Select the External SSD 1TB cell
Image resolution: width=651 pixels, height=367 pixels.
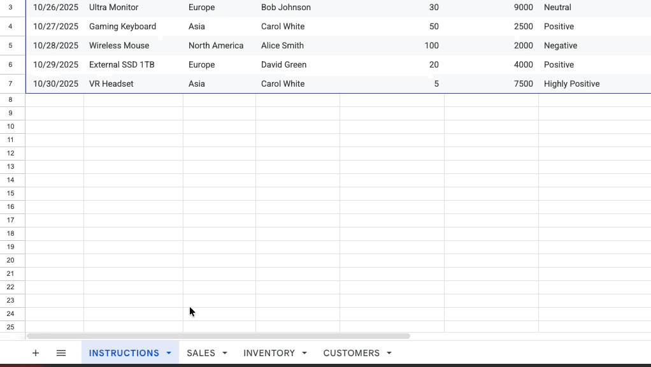pyautogui.click(x=133, y=65)
